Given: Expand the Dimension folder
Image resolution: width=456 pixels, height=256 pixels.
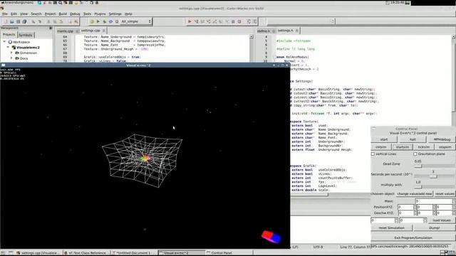Looking at the screenshot, I should click(11, 53).
